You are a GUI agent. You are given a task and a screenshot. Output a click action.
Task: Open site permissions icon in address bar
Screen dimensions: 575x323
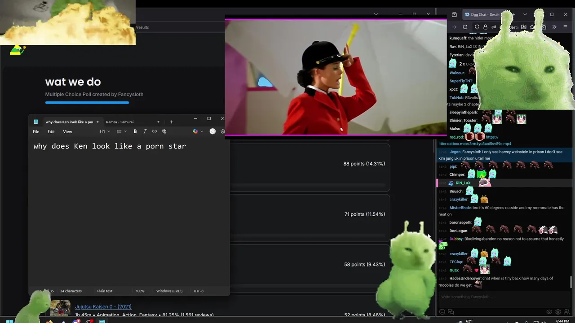click(x=493, y=27)
